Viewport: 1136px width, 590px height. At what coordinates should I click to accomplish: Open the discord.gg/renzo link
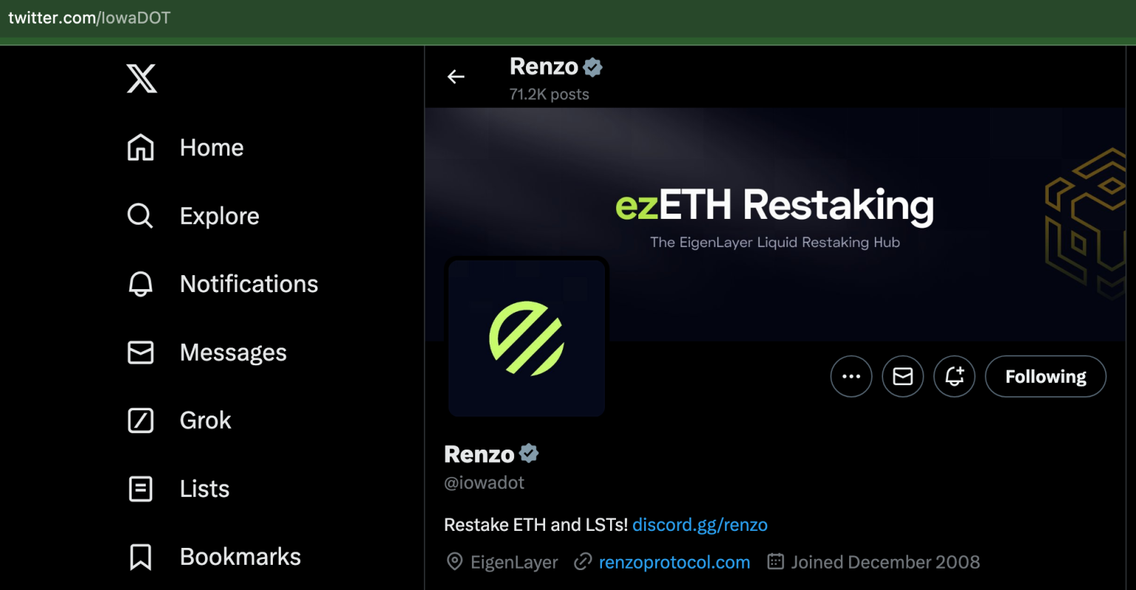pyautogui.click(x=700, y=525)
